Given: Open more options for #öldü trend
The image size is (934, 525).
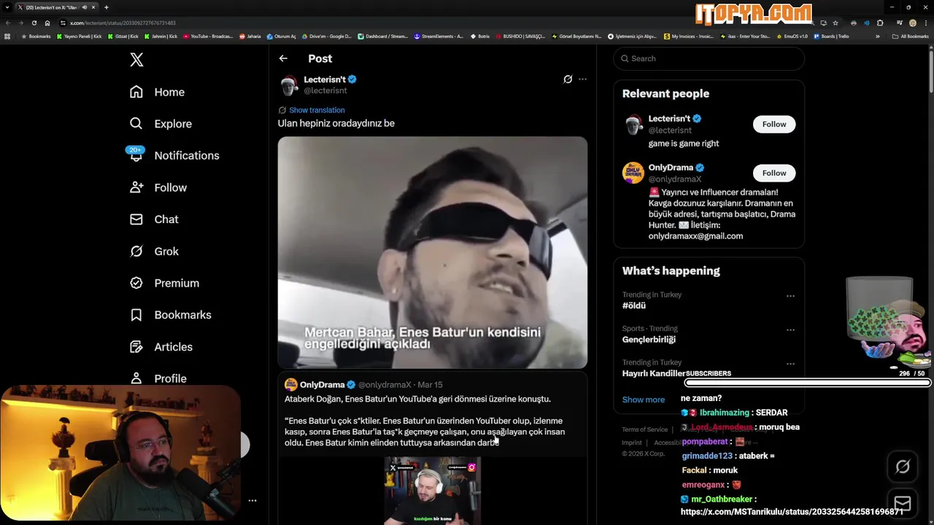Looking at the screenshot, I should tap(790, 296).
